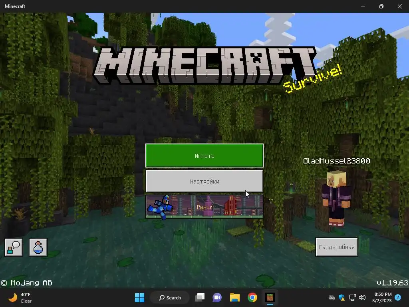
Task: Click the cloud sync tray icon
Action: tap(332, 297)
